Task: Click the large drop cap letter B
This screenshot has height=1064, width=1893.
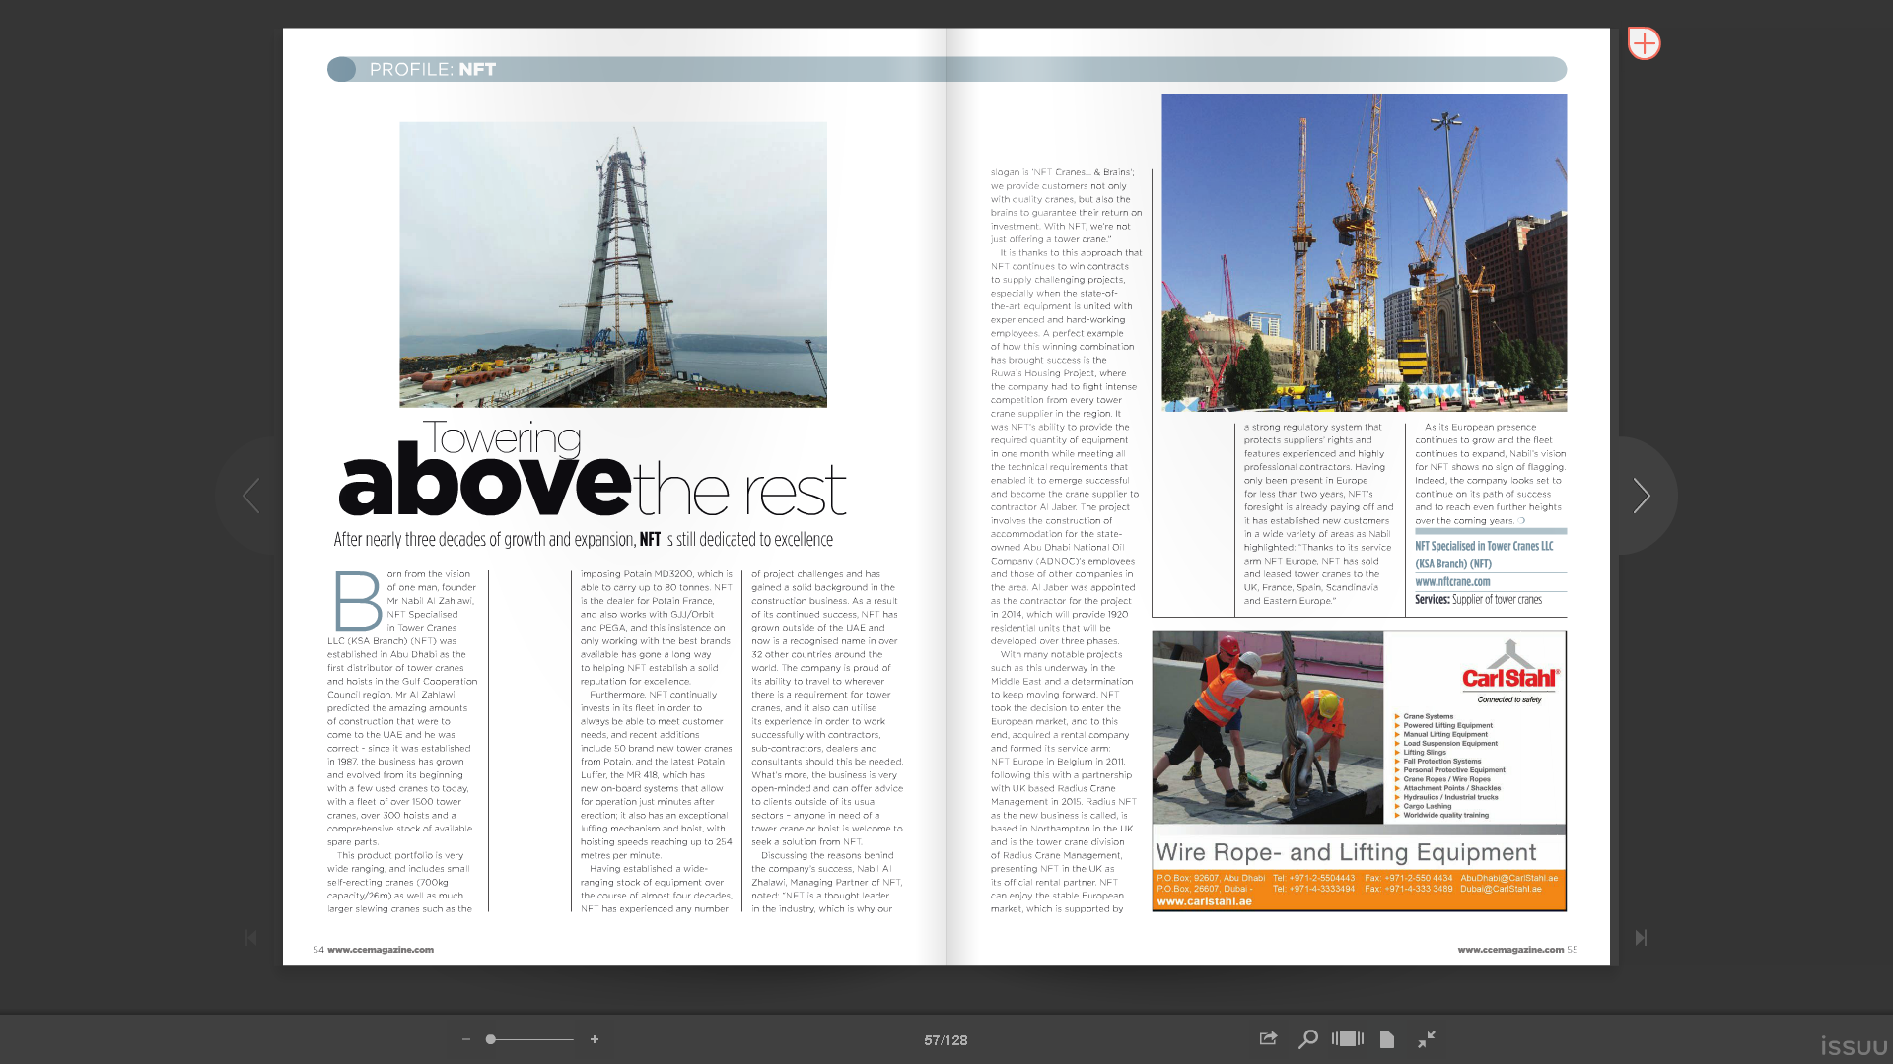Action: [x=358, y=601]
